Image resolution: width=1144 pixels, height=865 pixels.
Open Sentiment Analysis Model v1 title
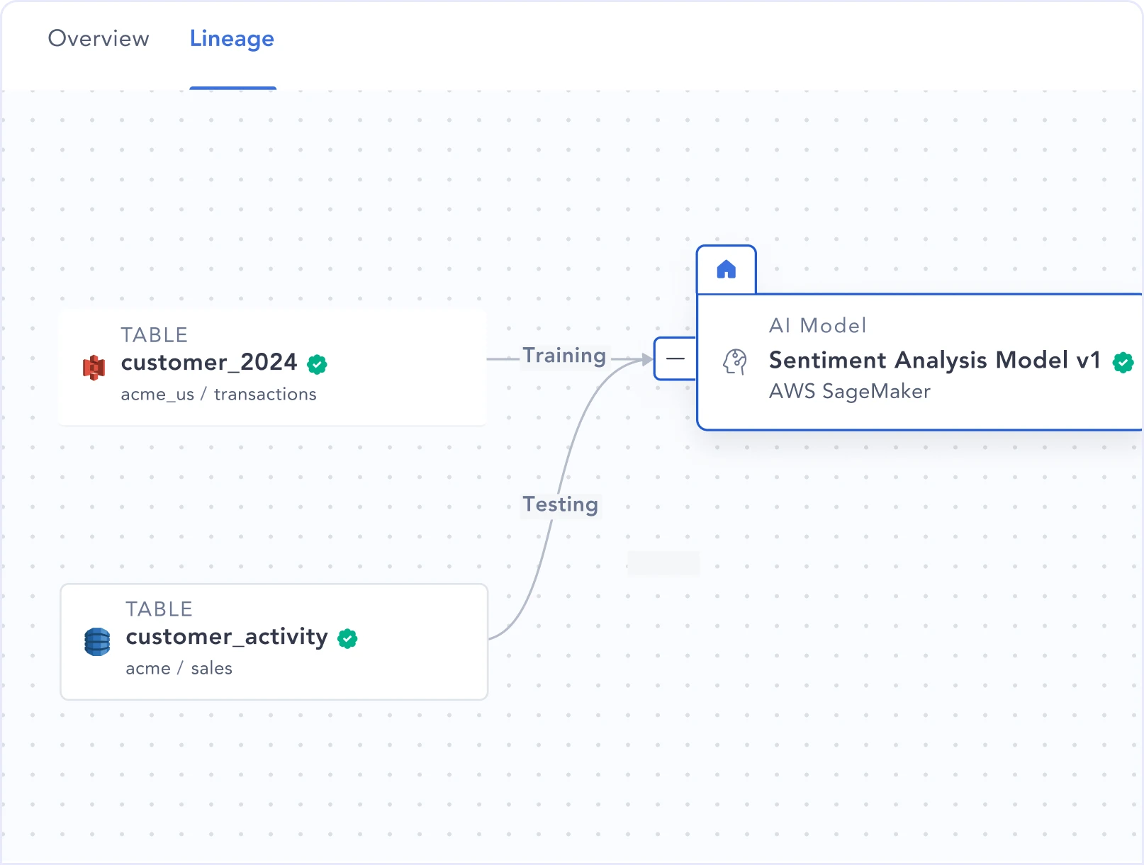(x=934, y=360)
